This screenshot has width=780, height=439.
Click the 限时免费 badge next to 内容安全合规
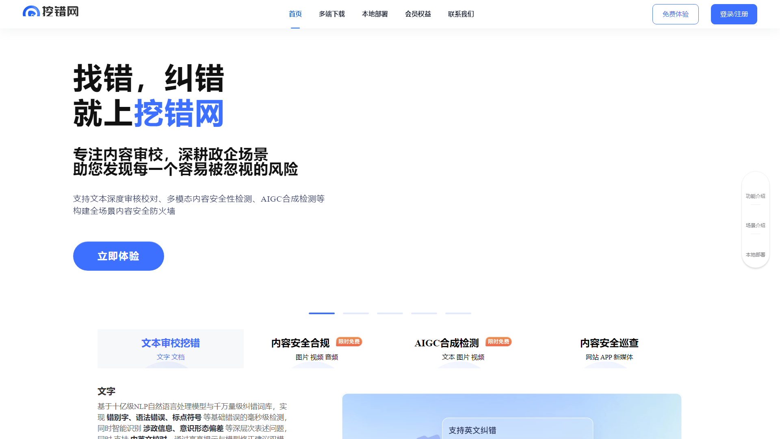coord(349,342)
